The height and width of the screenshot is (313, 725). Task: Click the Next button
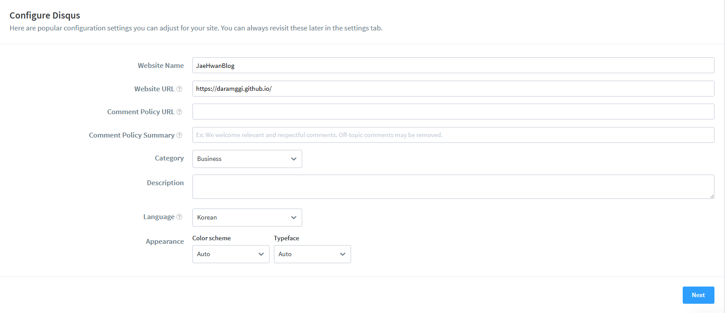coord(698,295)
